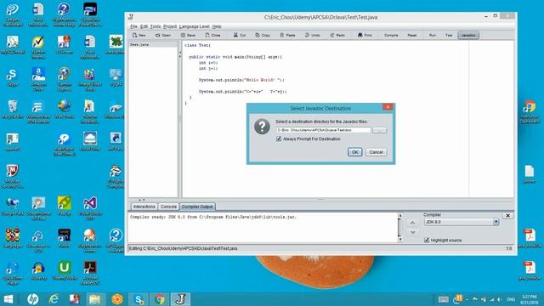This screenshot has height=306, width=544.
Task: Select the Visual Studio desktop shortcut
Action: point(90,208)
